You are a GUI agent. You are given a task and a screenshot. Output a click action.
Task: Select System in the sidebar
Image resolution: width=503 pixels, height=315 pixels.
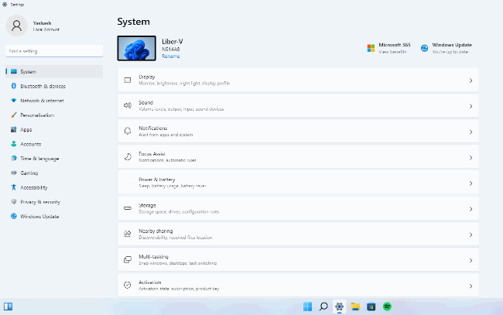tap(54, 71)
